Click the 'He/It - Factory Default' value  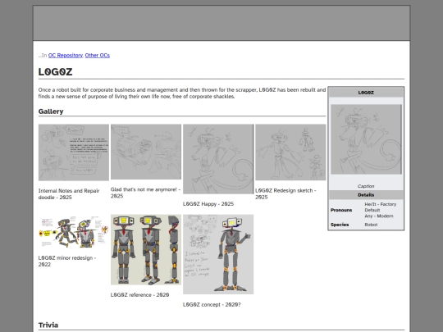381,207
